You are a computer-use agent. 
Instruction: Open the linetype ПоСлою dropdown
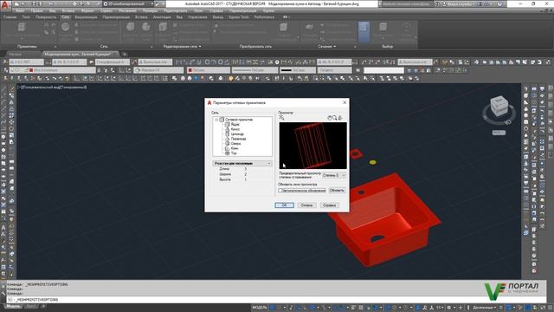(254, 70)
